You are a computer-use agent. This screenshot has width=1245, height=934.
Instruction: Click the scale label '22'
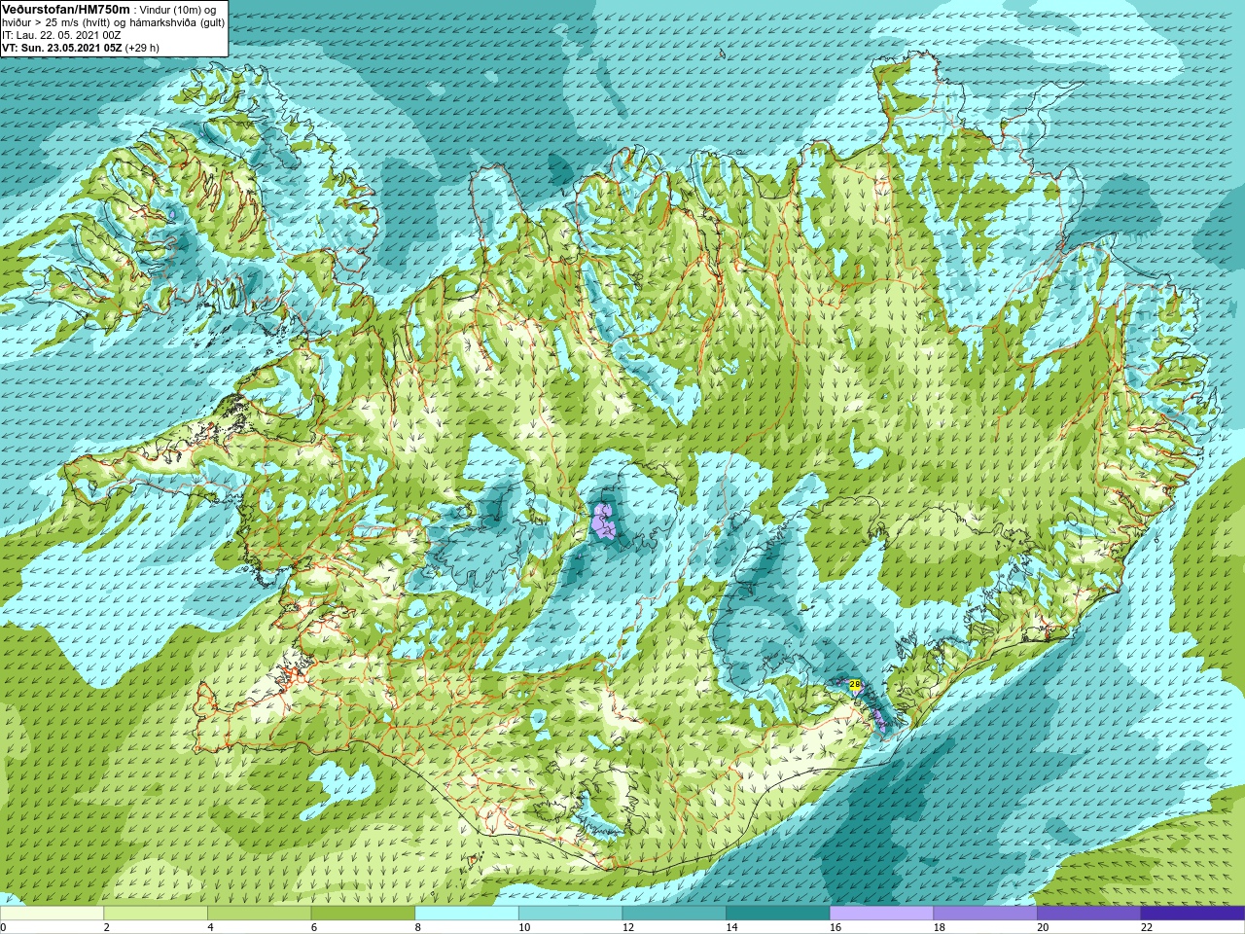[1147, 927]
